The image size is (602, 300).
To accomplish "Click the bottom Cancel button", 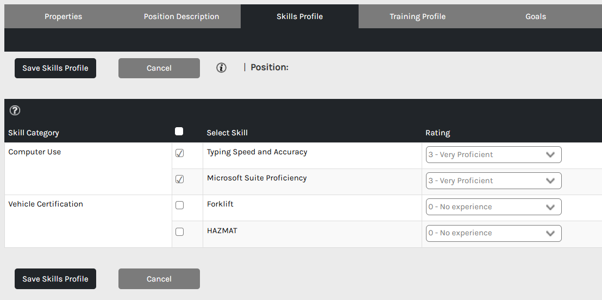I will coord(159,279).
